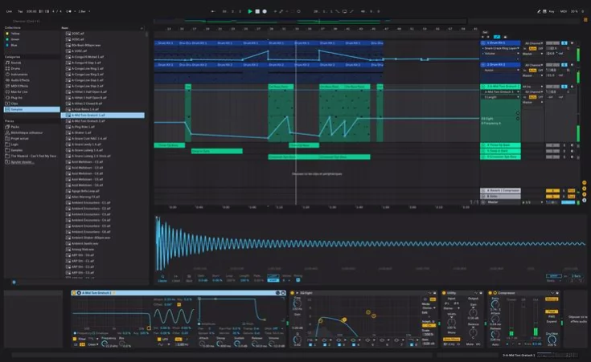Viewport: 591px width, 362px height.
Task: Select the Samples category
Action: pyautogui.click(x=31, y=109)
